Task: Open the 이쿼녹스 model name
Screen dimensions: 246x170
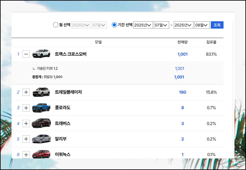Action: 63,154
